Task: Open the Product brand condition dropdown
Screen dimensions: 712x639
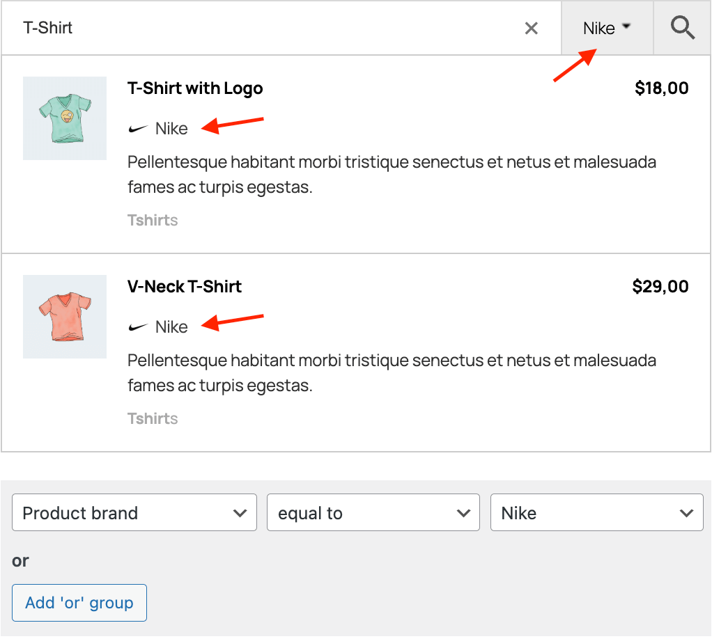Action: (x=134, y=513)
